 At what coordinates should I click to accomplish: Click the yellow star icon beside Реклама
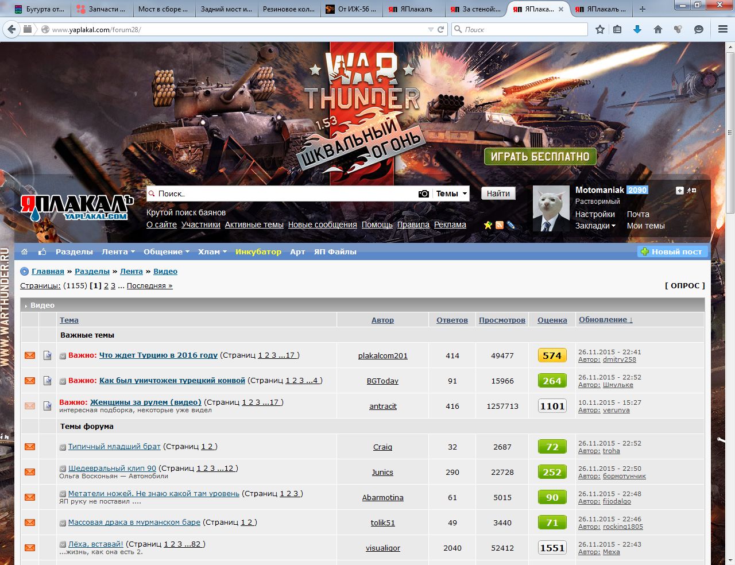pyautogui.click(x=488, y=225)
